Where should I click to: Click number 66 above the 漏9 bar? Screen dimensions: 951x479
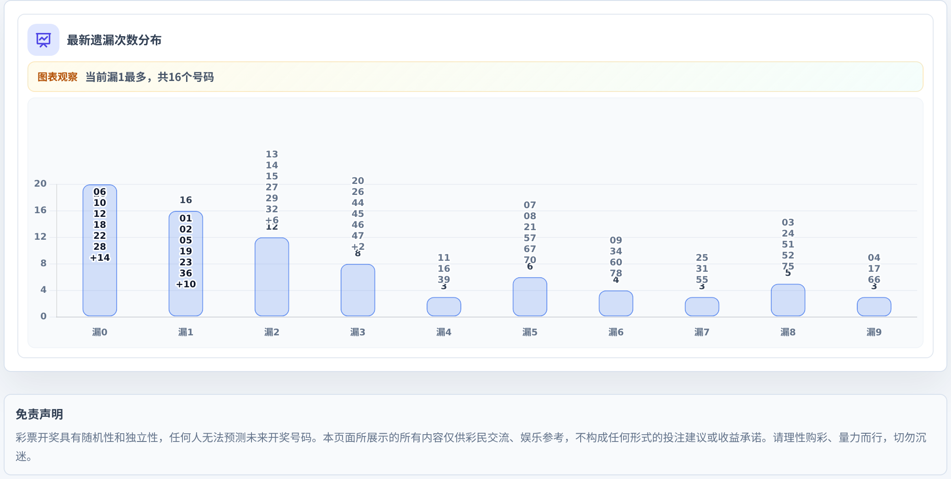(874, 279)
